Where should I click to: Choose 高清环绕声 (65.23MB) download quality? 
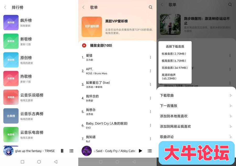click(x=169, y=77)
